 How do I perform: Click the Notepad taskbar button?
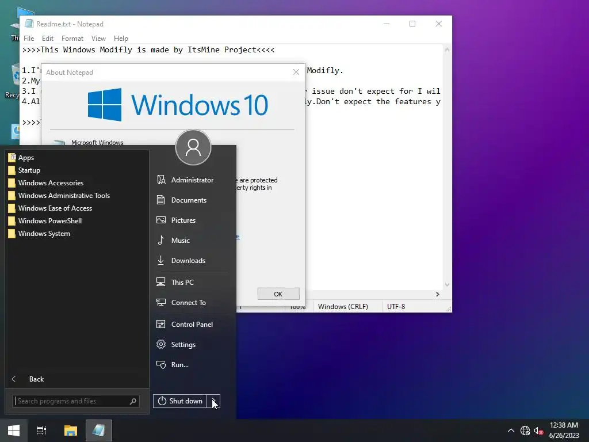tap(99, 430)
